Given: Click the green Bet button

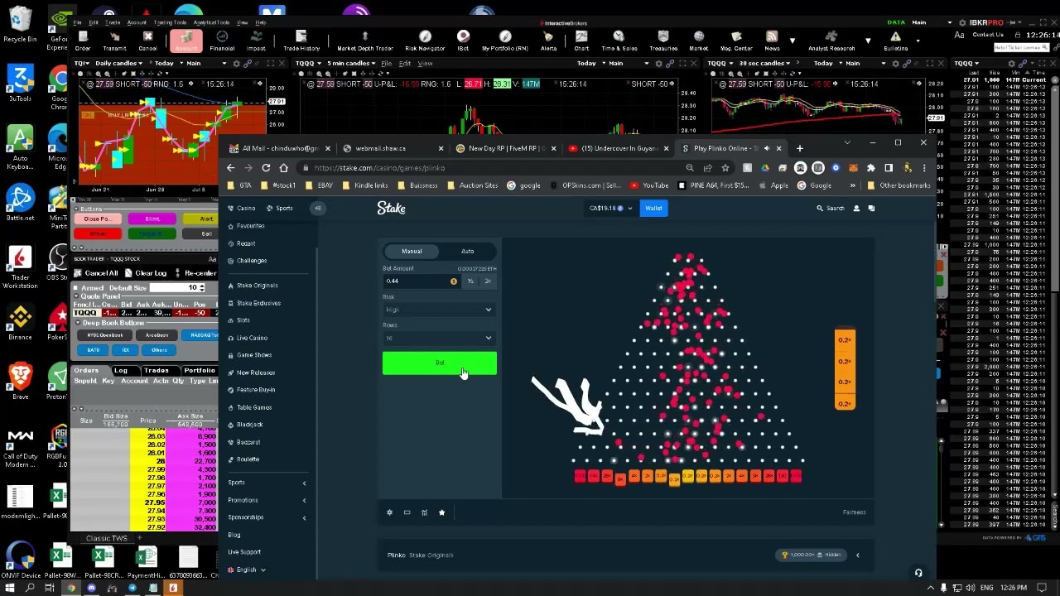Looking at the screenshot, I should click(x=440, y=363).
